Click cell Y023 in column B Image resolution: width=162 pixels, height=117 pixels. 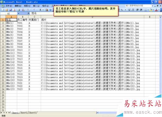point(23,89)
